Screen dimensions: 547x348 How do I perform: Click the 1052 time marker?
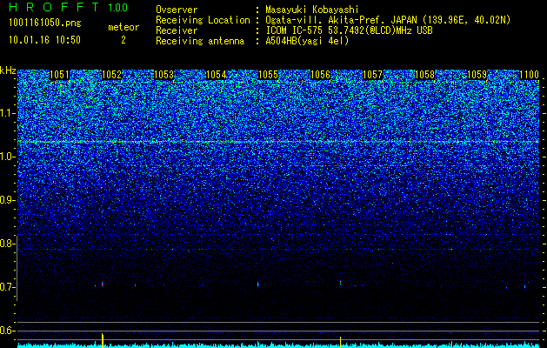pos(111,75)
